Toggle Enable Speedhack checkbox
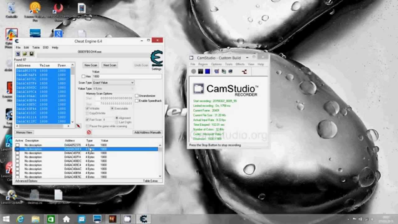Screen dimensions: 398x224 [137, 101]
